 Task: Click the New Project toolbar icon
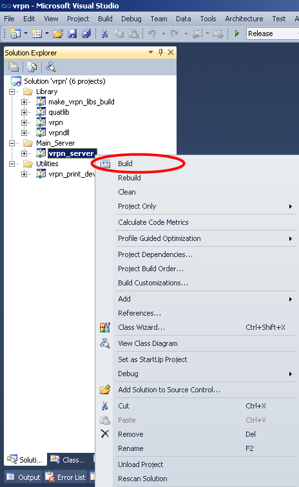point(15,33)
